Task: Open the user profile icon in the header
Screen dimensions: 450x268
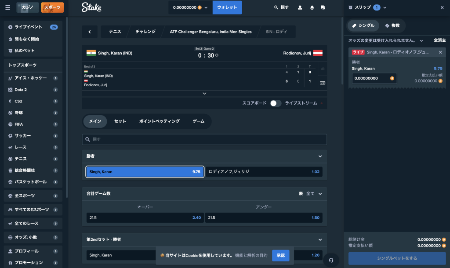Action: pyautogui.click(x=300, y=7)
